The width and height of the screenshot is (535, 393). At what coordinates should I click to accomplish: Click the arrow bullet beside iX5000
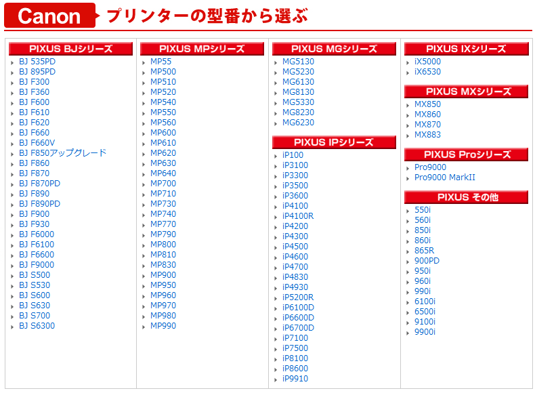408,62
